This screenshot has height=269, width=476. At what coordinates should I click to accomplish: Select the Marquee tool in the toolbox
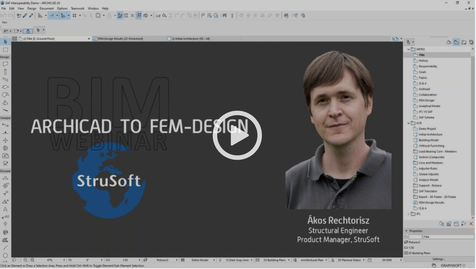[5, 50]
